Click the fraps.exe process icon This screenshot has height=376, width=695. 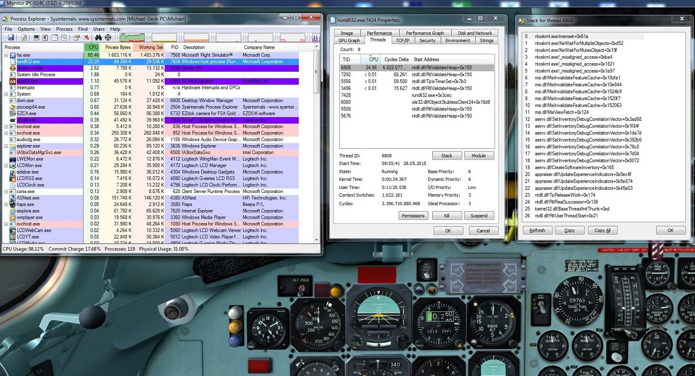(x=13, y=204)
